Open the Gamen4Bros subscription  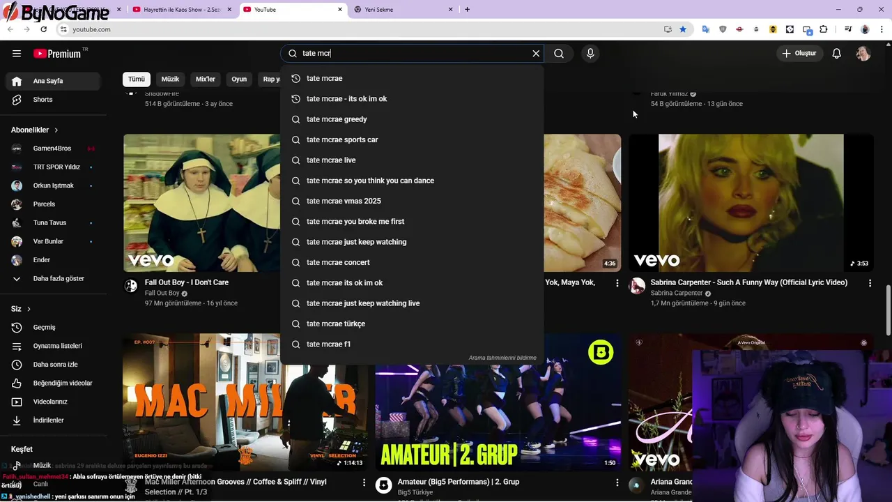point(53,149)
